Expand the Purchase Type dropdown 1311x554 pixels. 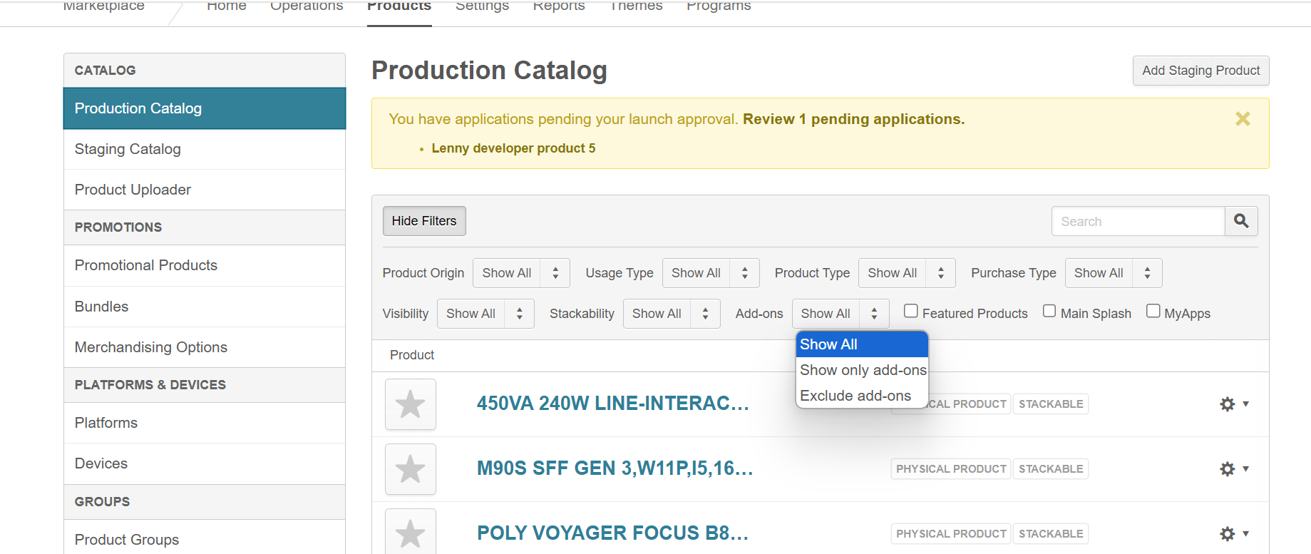1114,273
